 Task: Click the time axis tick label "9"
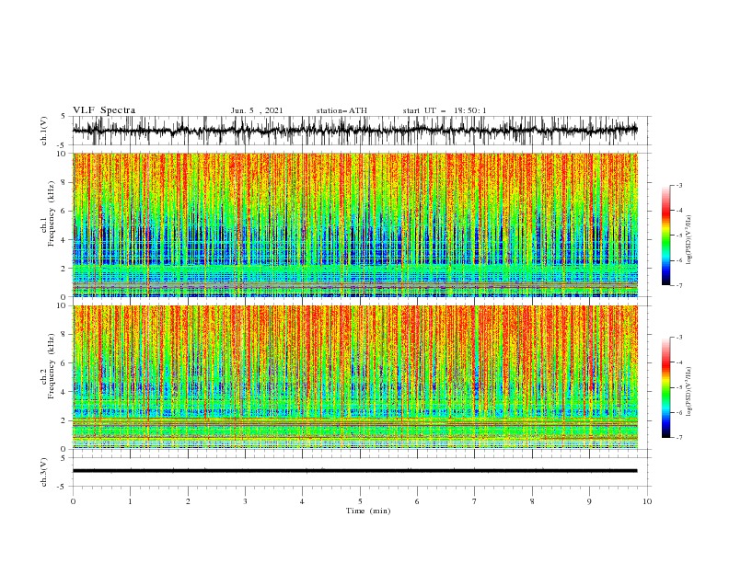[x=589, y=501]
